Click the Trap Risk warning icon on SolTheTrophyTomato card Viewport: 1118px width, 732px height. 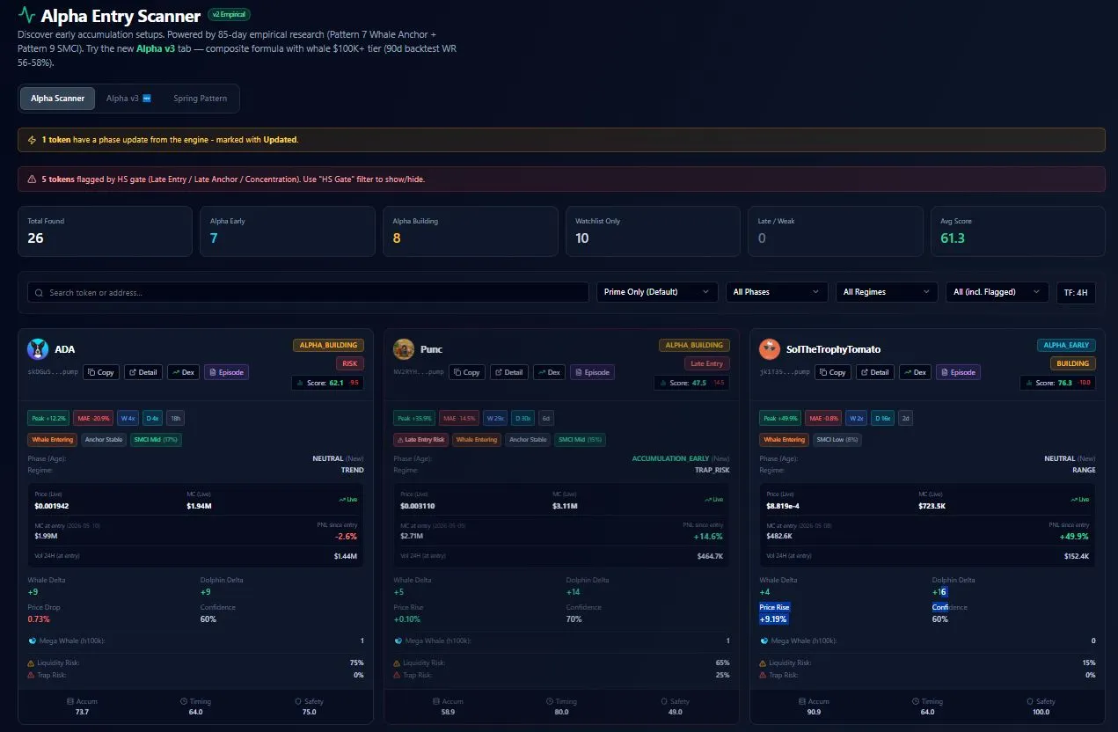click(764, 675)
